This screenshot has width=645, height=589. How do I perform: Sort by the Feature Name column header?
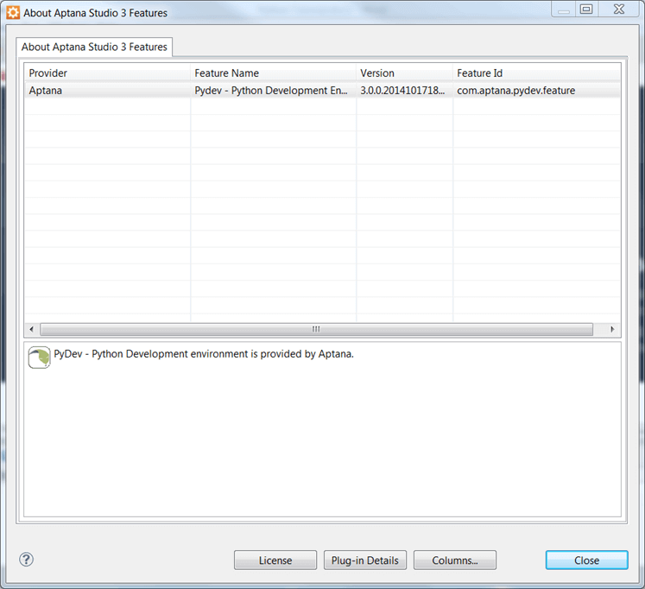[x=273, y=73]
